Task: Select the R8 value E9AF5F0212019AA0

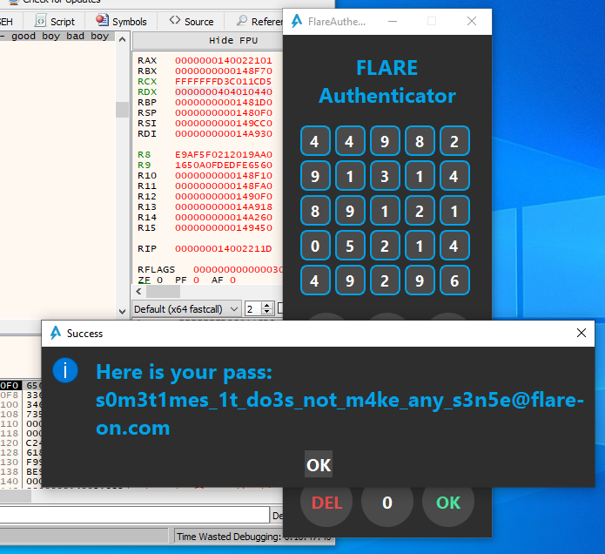Action: click(x=224, y=154)
